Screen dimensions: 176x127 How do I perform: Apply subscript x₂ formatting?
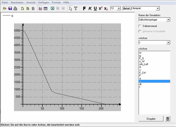tap(106, 9)
